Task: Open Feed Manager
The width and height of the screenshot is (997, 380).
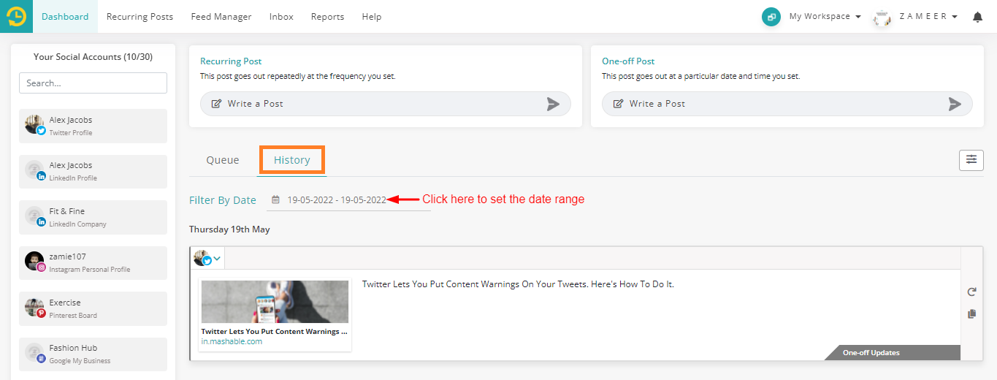Action: point(221,16)
